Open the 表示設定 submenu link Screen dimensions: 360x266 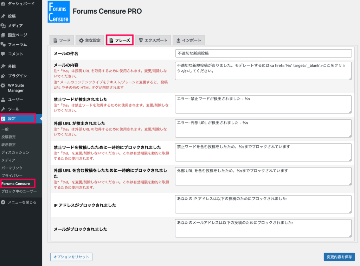click(8, 145)
